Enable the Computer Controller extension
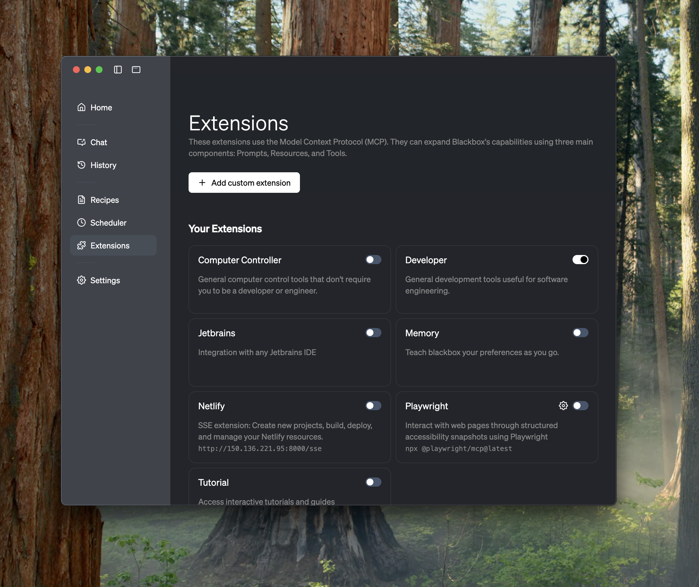 [373, 260]
